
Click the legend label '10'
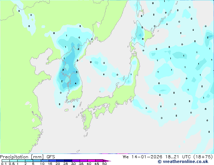coord(42,164)
